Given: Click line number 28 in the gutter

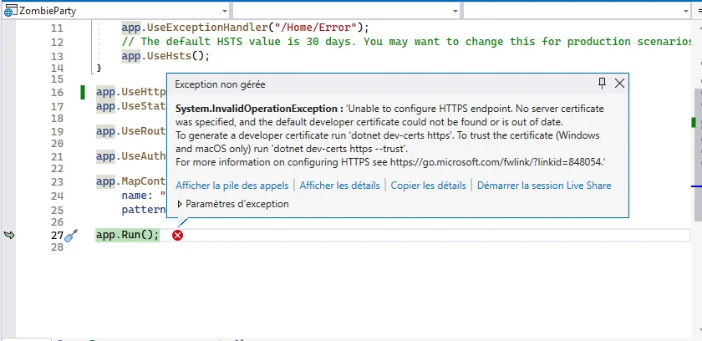Looking at the screenshot, I should (57, 247).
